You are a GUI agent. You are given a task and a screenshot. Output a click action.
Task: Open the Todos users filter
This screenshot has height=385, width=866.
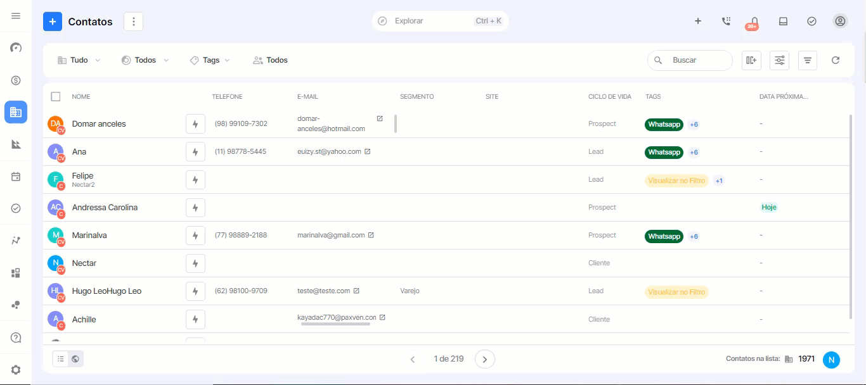271,60
